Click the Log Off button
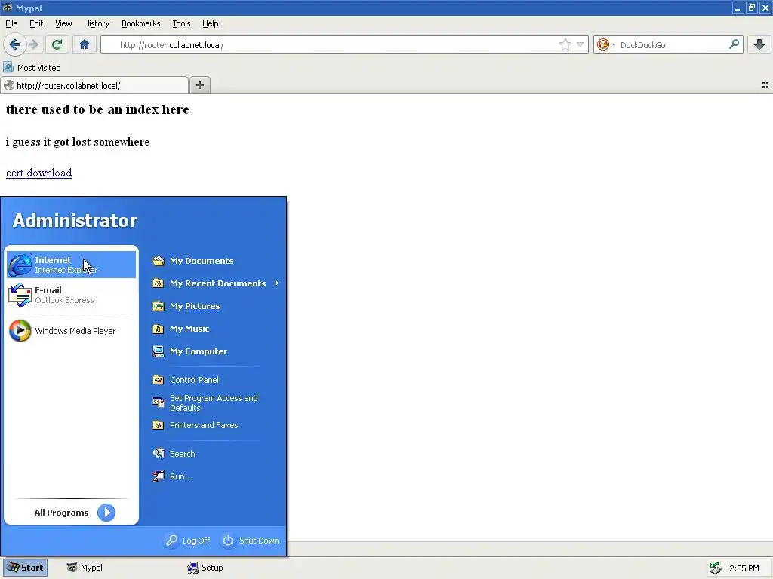The width and height of the screenshot is (773, 579). (x=188, y=541)
